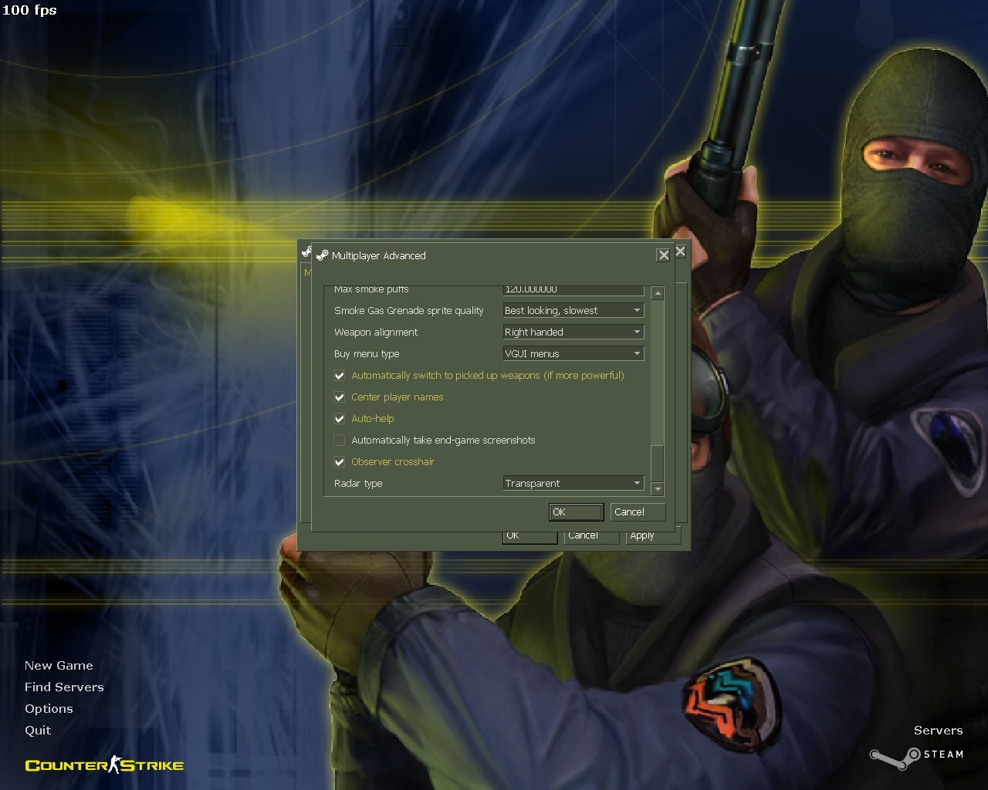Toggle the Auto-help checkbox

click(340, 419)
